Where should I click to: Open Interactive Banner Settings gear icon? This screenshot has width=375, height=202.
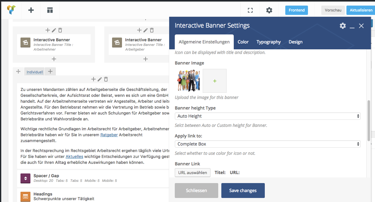343,26
